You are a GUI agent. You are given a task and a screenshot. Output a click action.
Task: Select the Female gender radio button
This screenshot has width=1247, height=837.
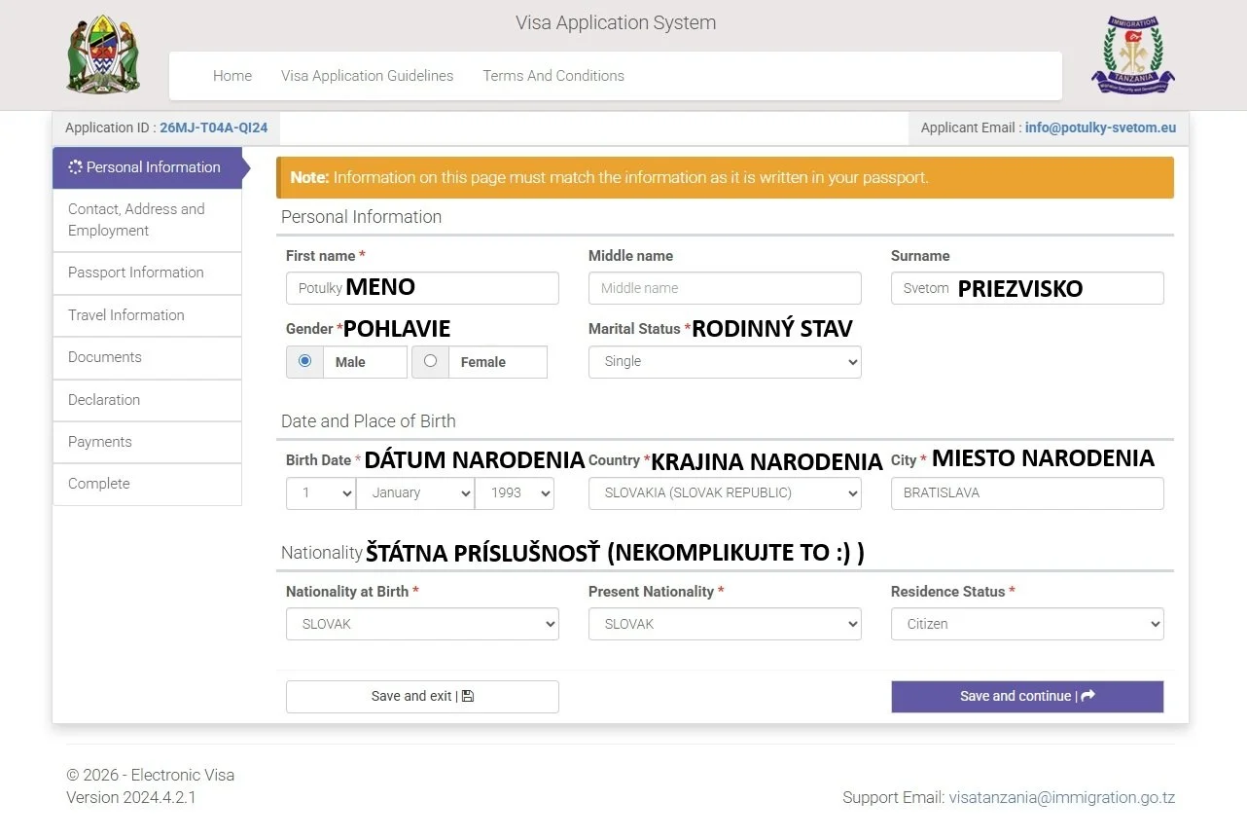[x=430, y=361]
